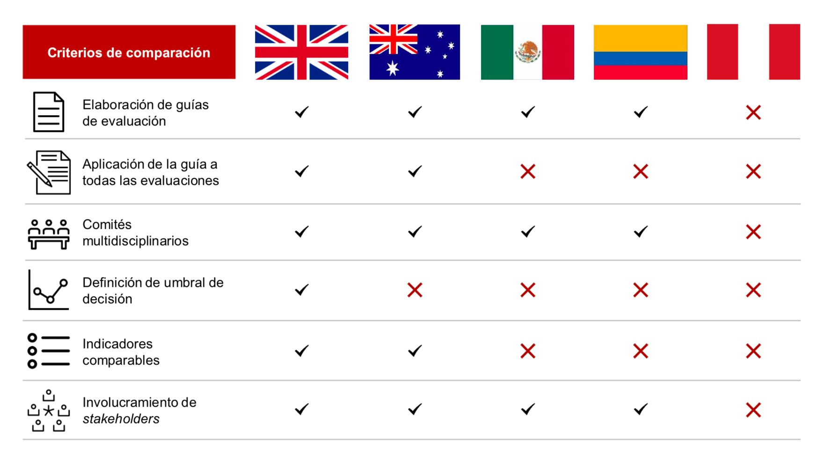Click the line chart threshold icon
Image resolution: width=816 pixels, height=454 pixels.
click(x=49, y=290)
